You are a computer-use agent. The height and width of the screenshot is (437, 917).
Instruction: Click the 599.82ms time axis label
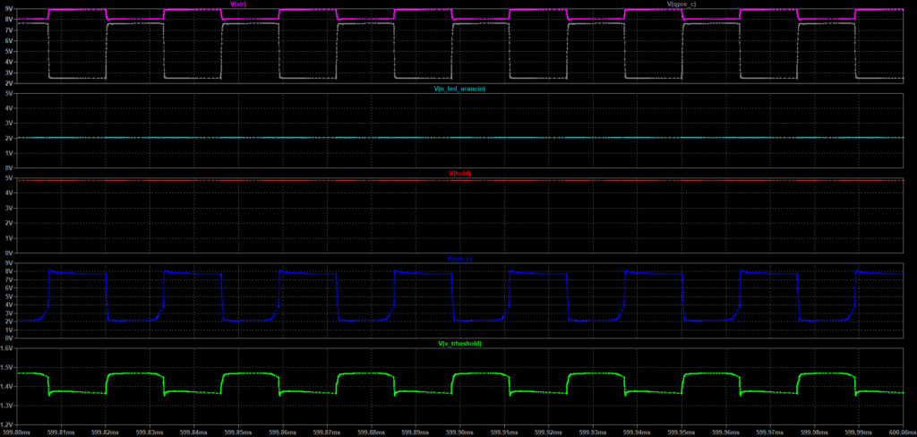[106, 433]
